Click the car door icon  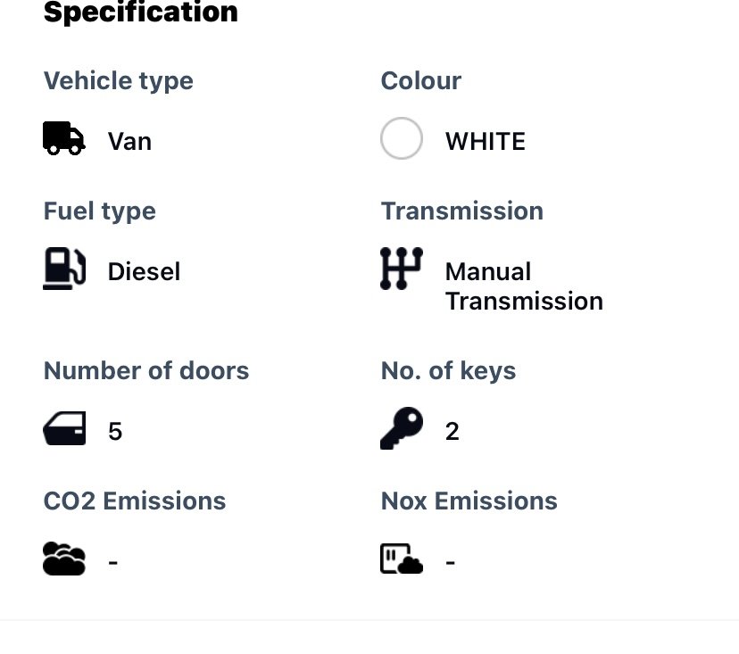(x=64, y=428)
